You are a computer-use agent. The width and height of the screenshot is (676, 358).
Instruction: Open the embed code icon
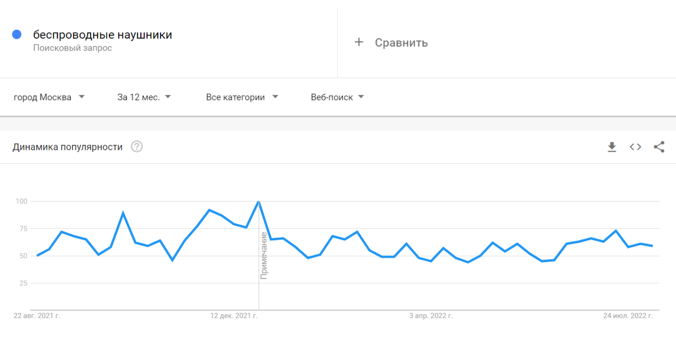(635, 147)
